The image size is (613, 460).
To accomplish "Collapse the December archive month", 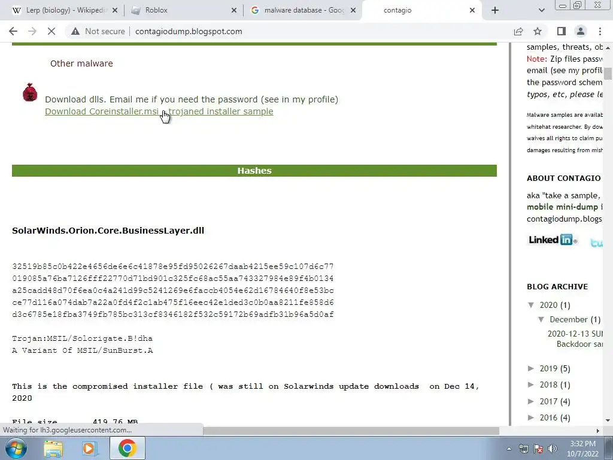I will click(x=541, y=319).
